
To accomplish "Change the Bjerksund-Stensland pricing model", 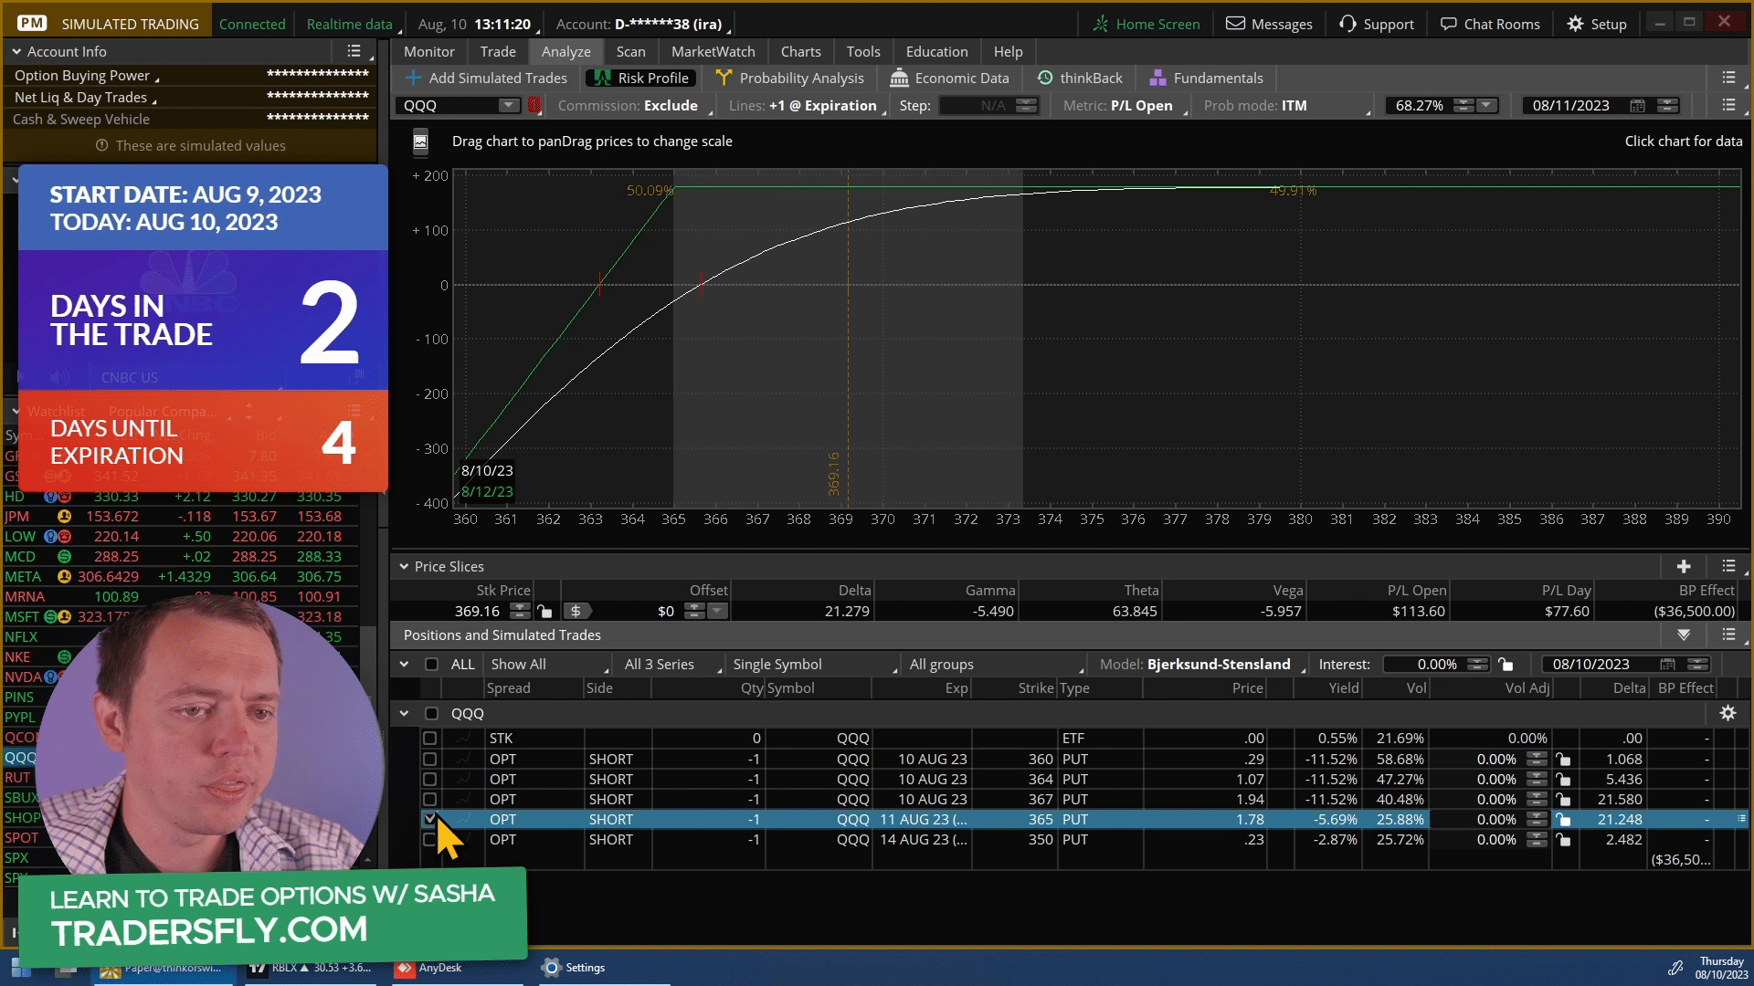I will point(1219,665).
